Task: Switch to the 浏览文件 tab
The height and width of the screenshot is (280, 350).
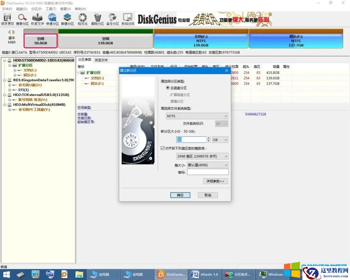Action: pyautogui.click(x=101, y=60)
